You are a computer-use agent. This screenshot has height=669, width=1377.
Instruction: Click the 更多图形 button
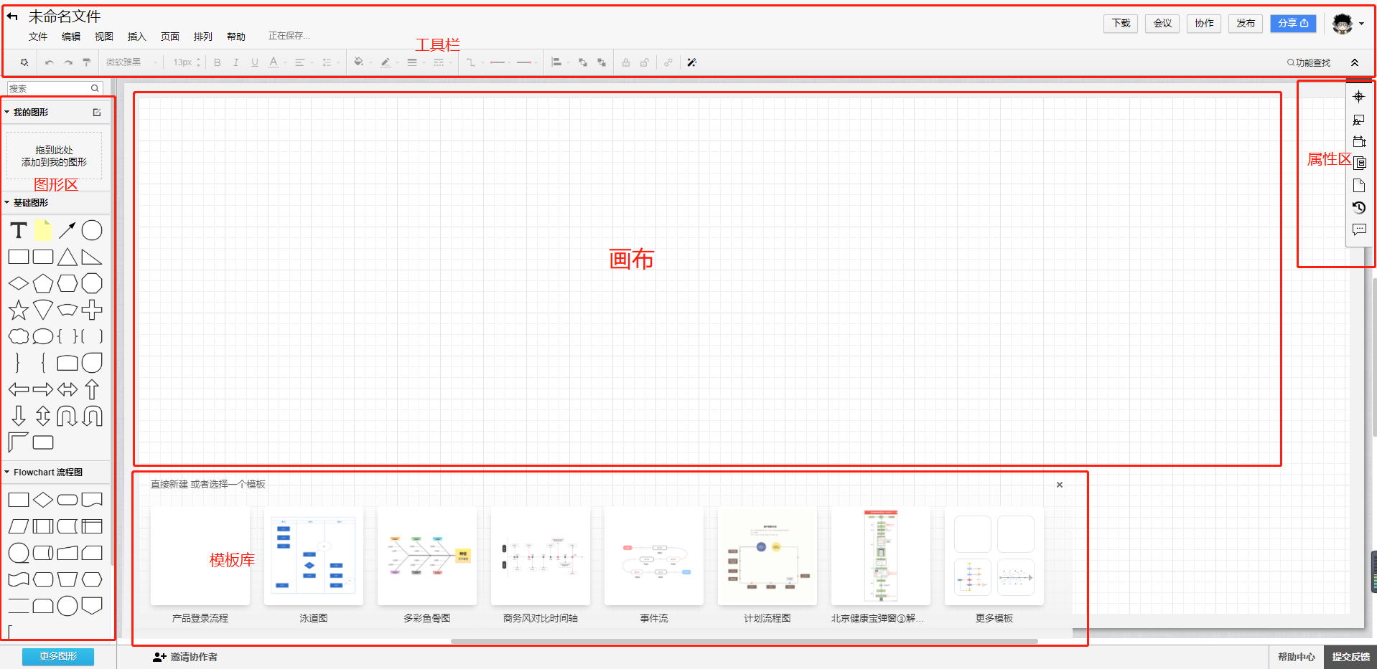[x=58, y=657]
